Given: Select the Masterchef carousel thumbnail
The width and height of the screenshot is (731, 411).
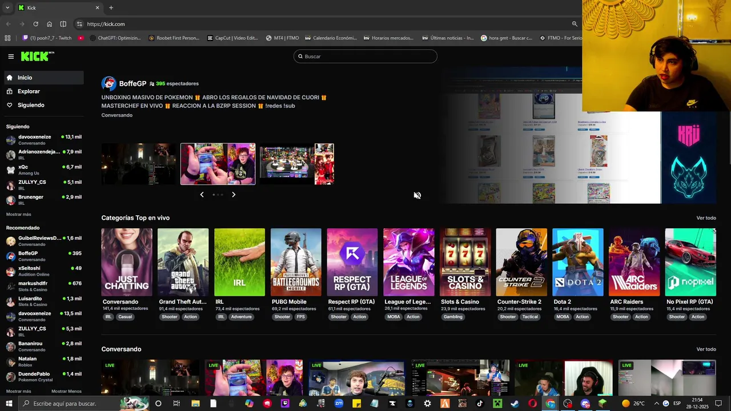Looking at the screenshot, I should tap(297, 164).
